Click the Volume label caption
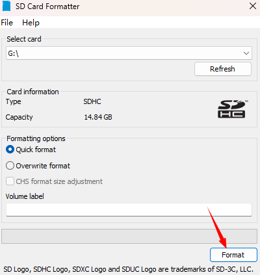Image resolution: width=260 pixels, height=275 pixels. pyautogui.click(x=25, y=196)
